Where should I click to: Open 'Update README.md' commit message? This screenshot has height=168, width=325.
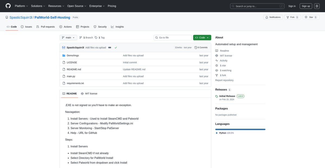(134, 69)
